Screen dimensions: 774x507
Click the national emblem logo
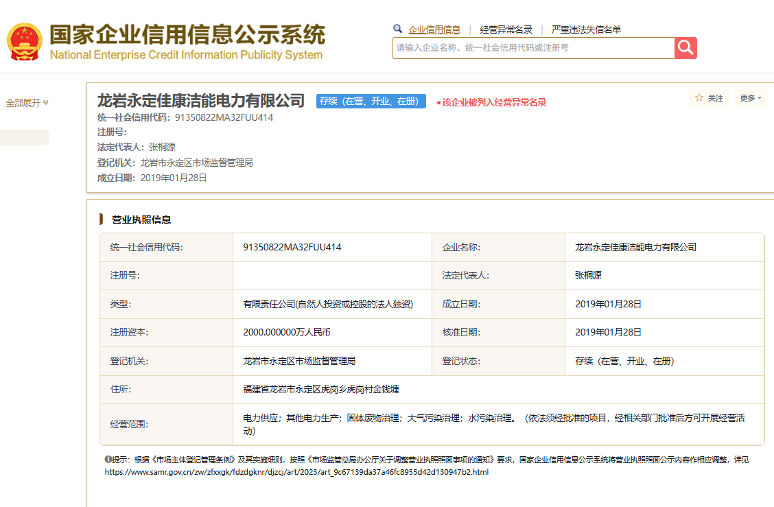tap(24, 42)
